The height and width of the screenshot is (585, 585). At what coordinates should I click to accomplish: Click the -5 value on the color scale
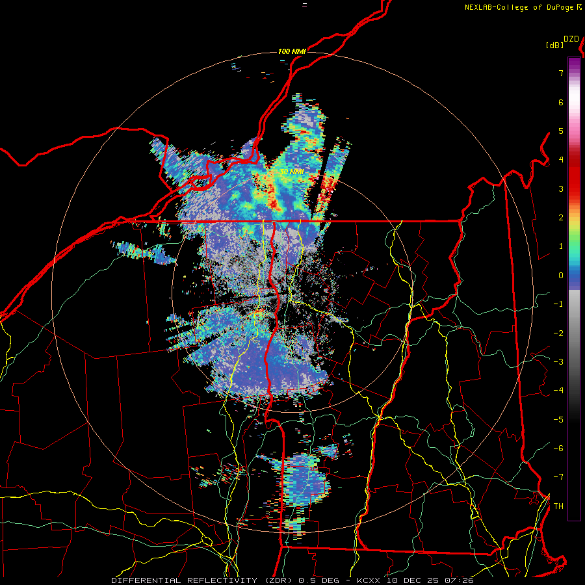point(558,420)
